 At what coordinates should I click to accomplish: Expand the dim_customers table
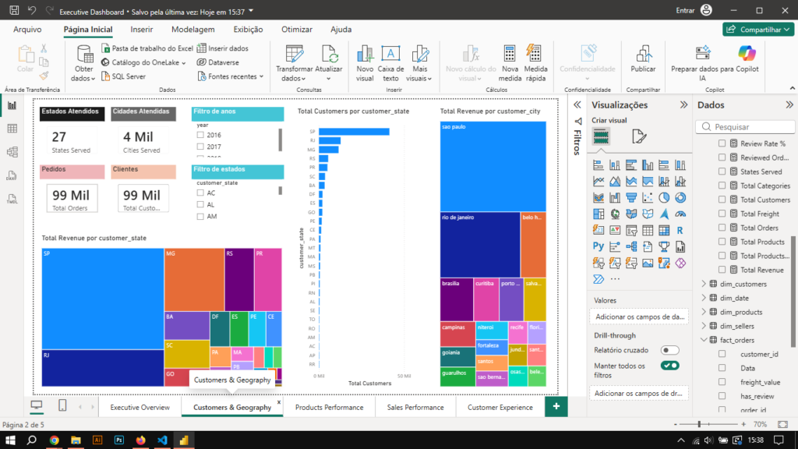coord(704,284)
